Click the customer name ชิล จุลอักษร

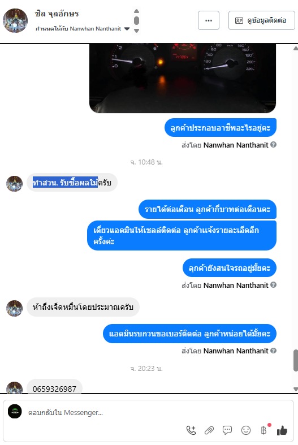tap(57, 14)
